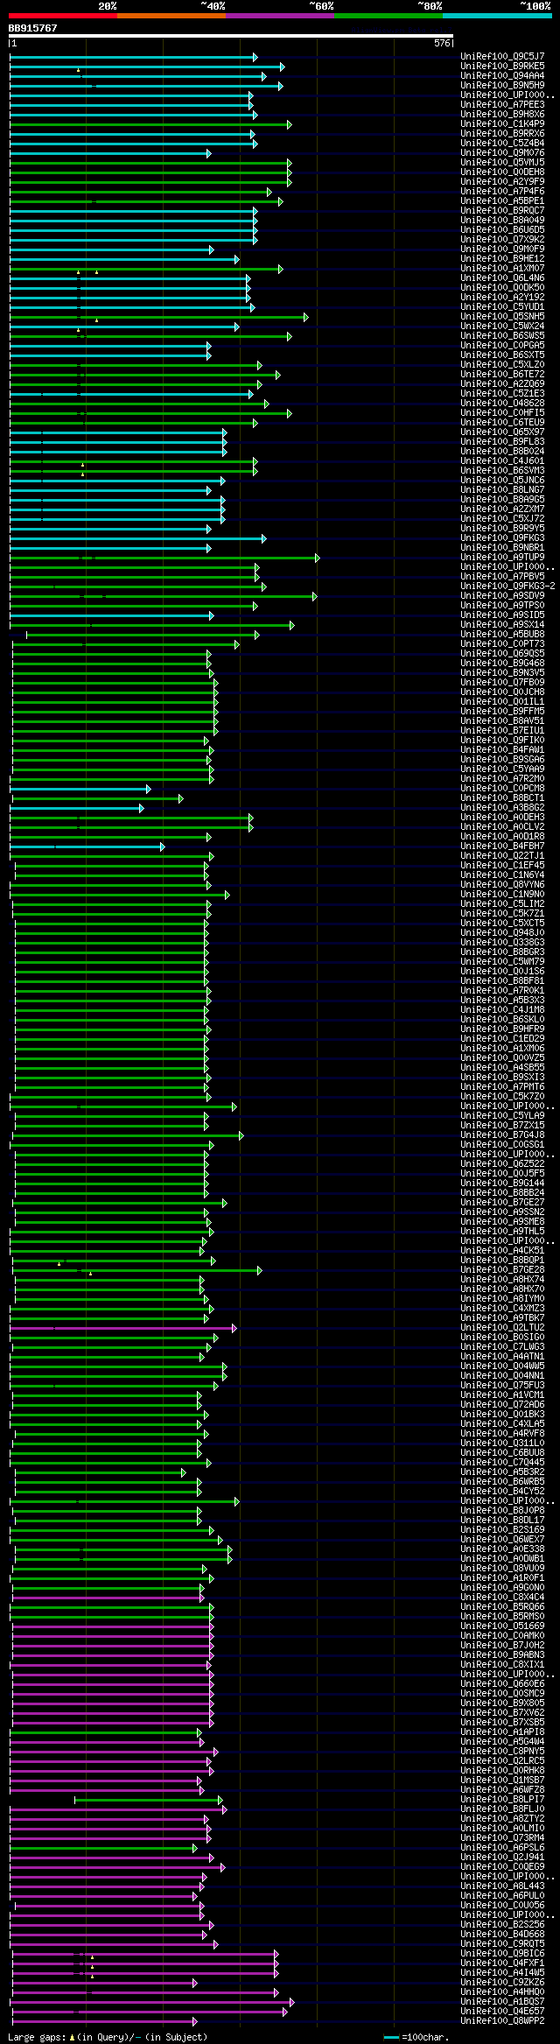Click the UniRef100_Q65X97 label

(x=502, y=432)
